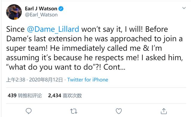The image size is (191, 117).
Task: Open the Twitter for iPhone source link
Action: click(88, 80)
